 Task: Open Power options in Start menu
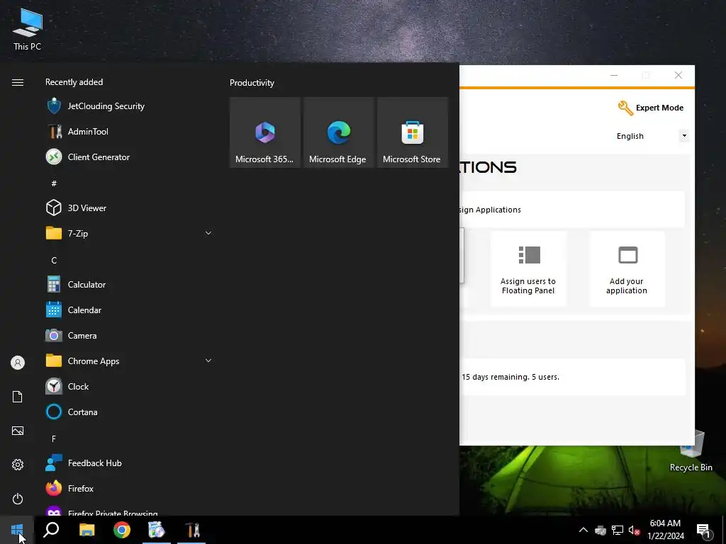18,499
